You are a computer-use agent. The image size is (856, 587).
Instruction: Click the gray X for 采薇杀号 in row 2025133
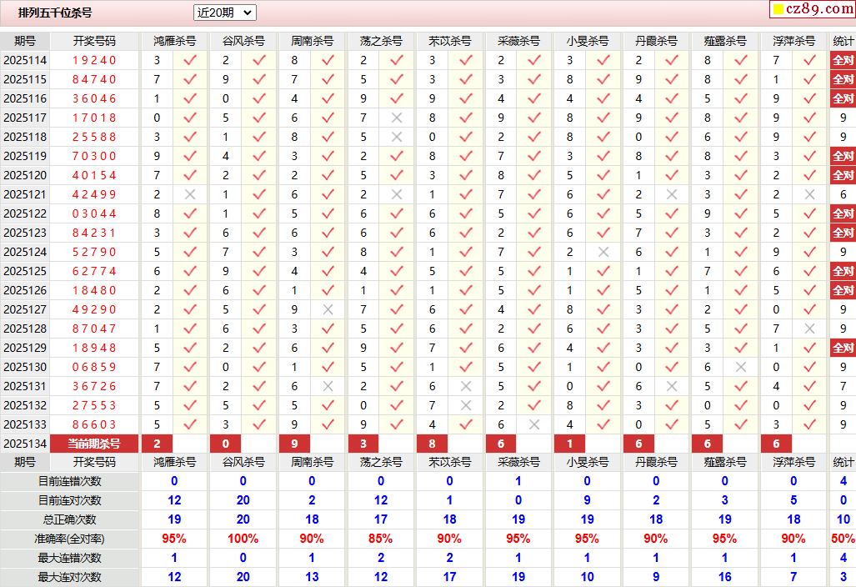point(534,424)
